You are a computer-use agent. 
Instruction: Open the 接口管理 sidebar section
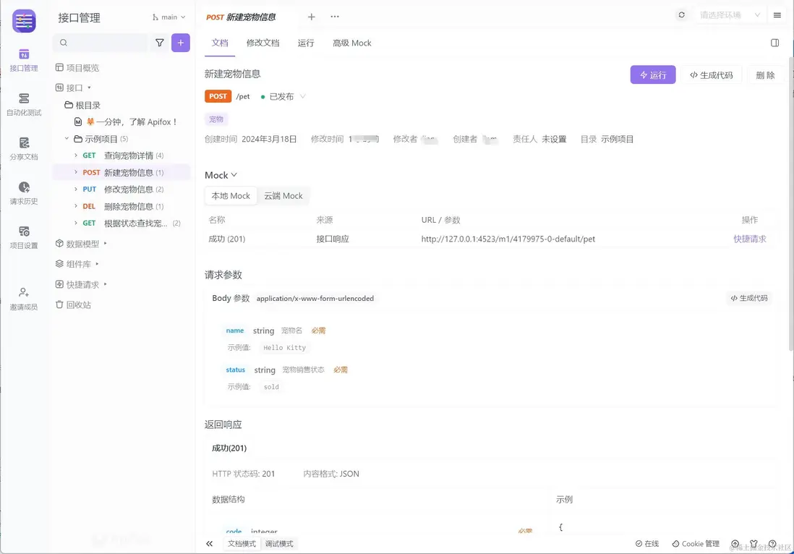click(24, 61)
